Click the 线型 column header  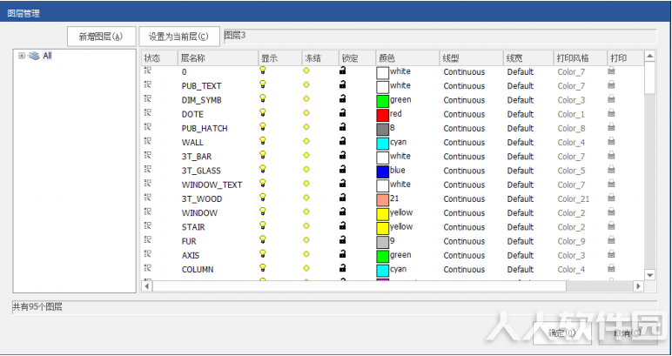pyautogui.click(x=472, y=57)
